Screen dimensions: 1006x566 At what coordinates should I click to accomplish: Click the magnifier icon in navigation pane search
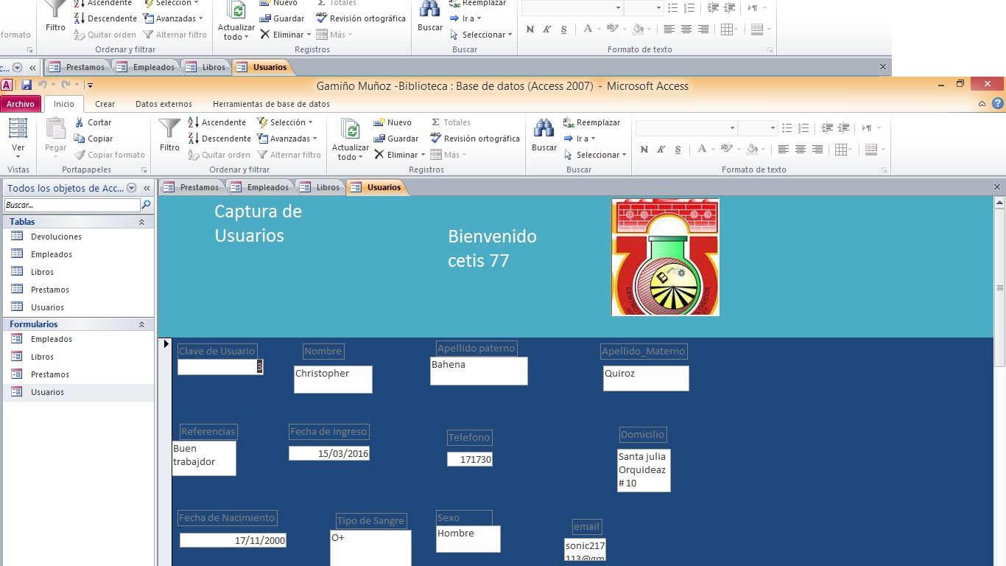coord(146,205)
